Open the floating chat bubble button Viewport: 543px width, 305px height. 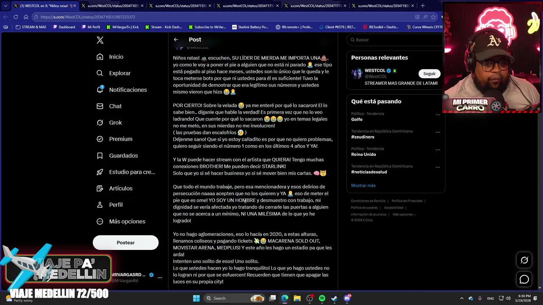[524, 280]
